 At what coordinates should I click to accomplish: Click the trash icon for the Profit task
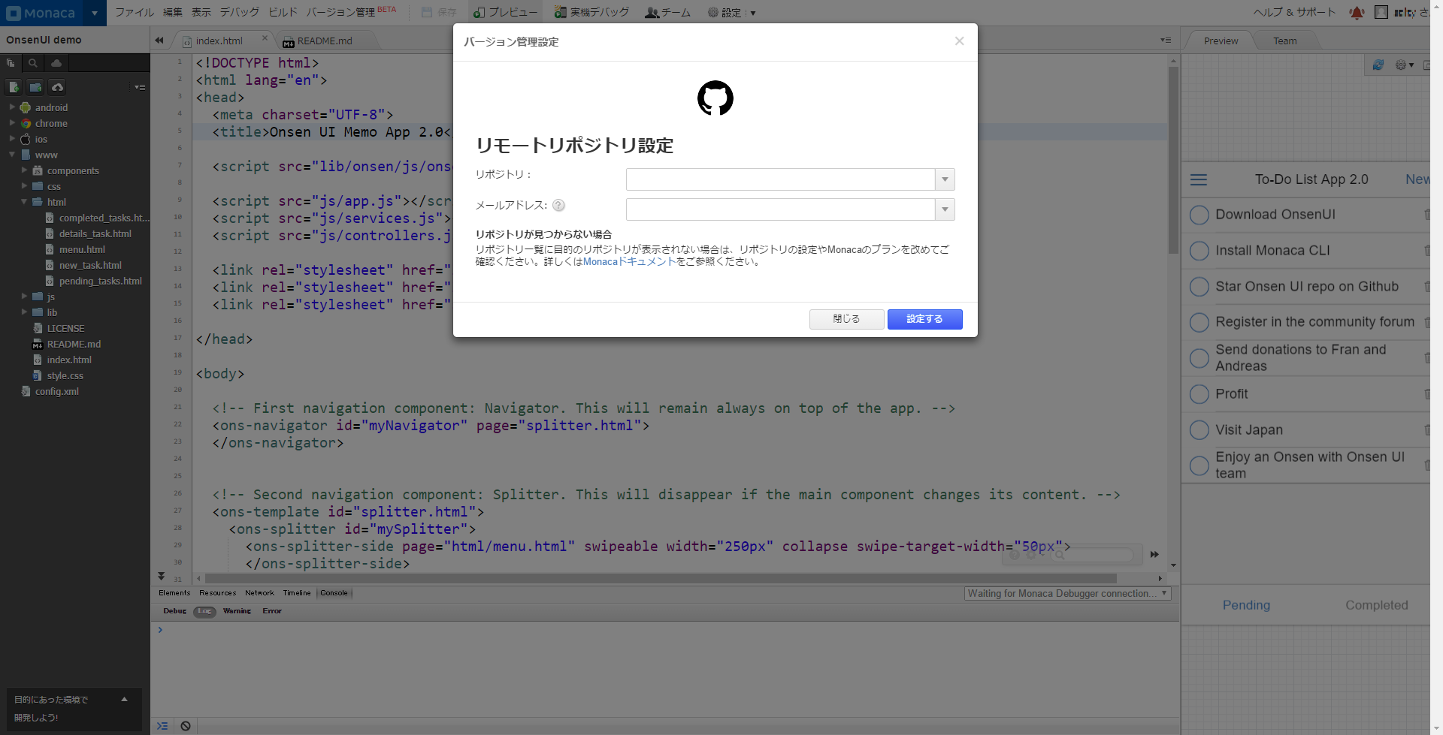1426,394
